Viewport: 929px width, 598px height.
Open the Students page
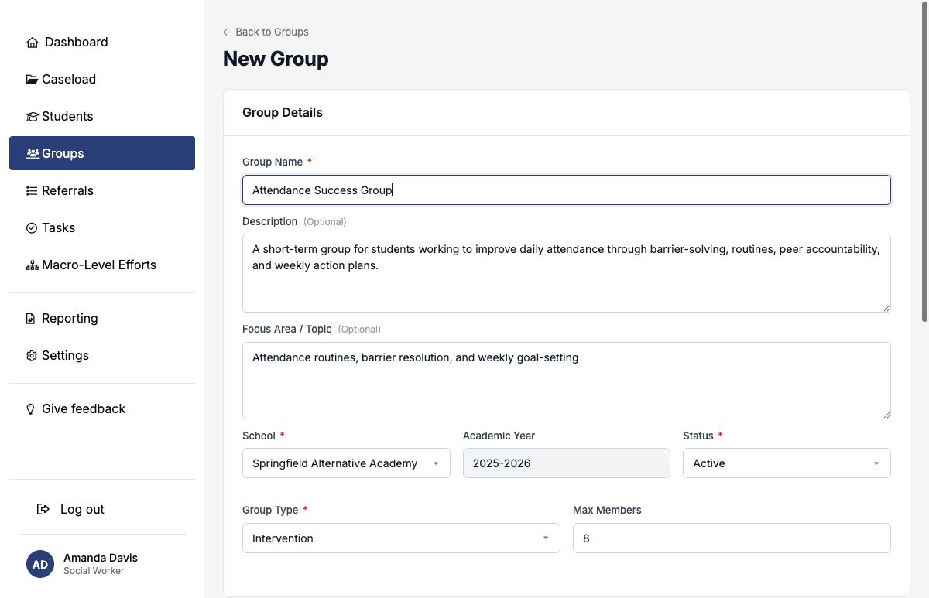click(x=102, y=117)
